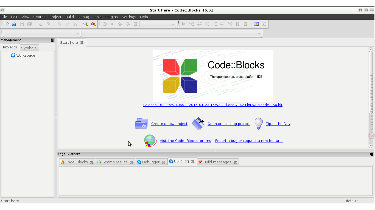Close the Management panel
This screenshot has height=210, width=375.
52,40
